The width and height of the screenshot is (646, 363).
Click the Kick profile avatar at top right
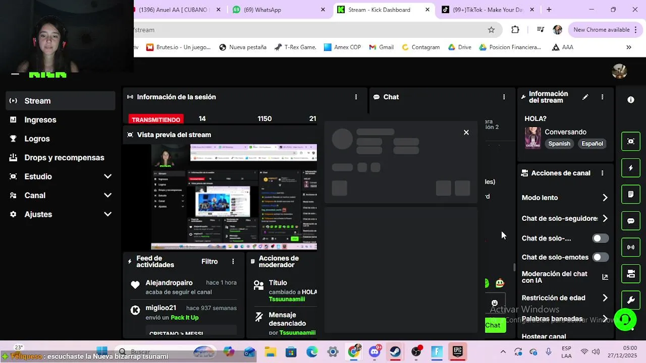click(x=619, y=72)
